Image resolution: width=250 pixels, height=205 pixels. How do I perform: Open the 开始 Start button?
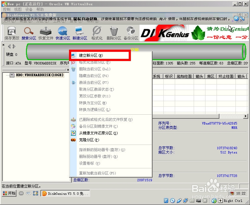tap(9, 193)
